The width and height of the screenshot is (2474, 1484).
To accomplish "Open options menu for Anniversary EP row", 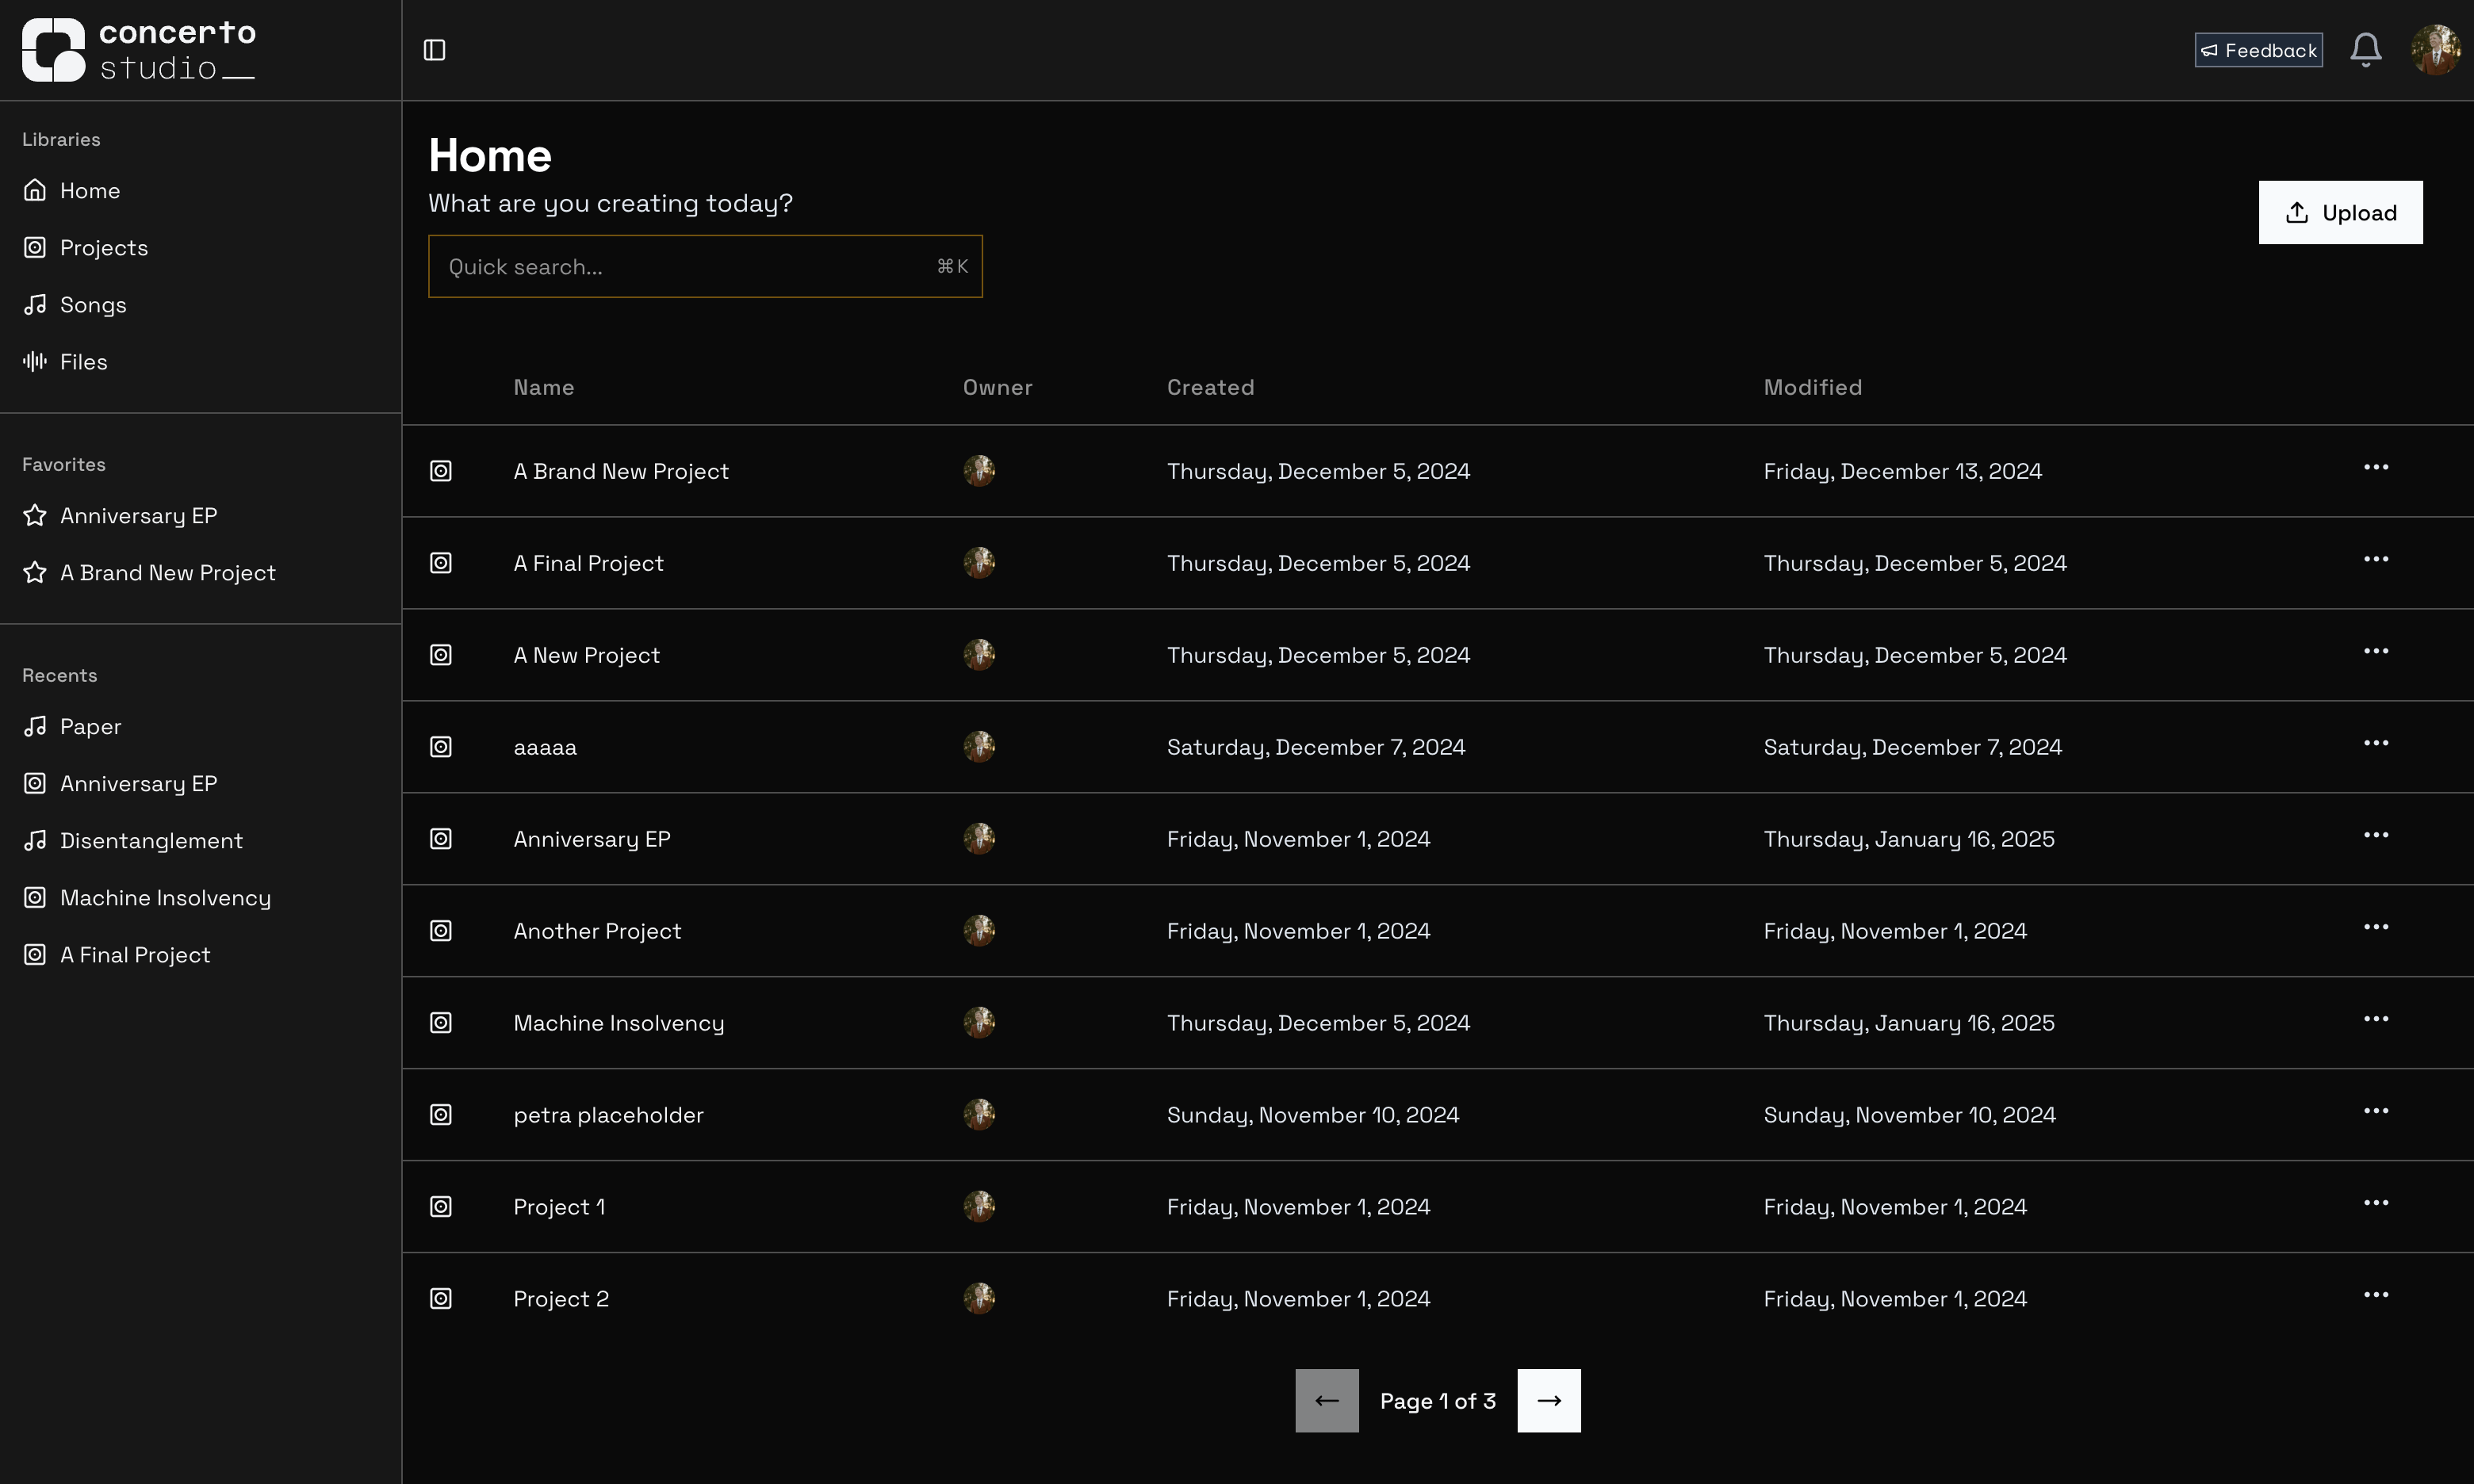I will (2376, 835).
